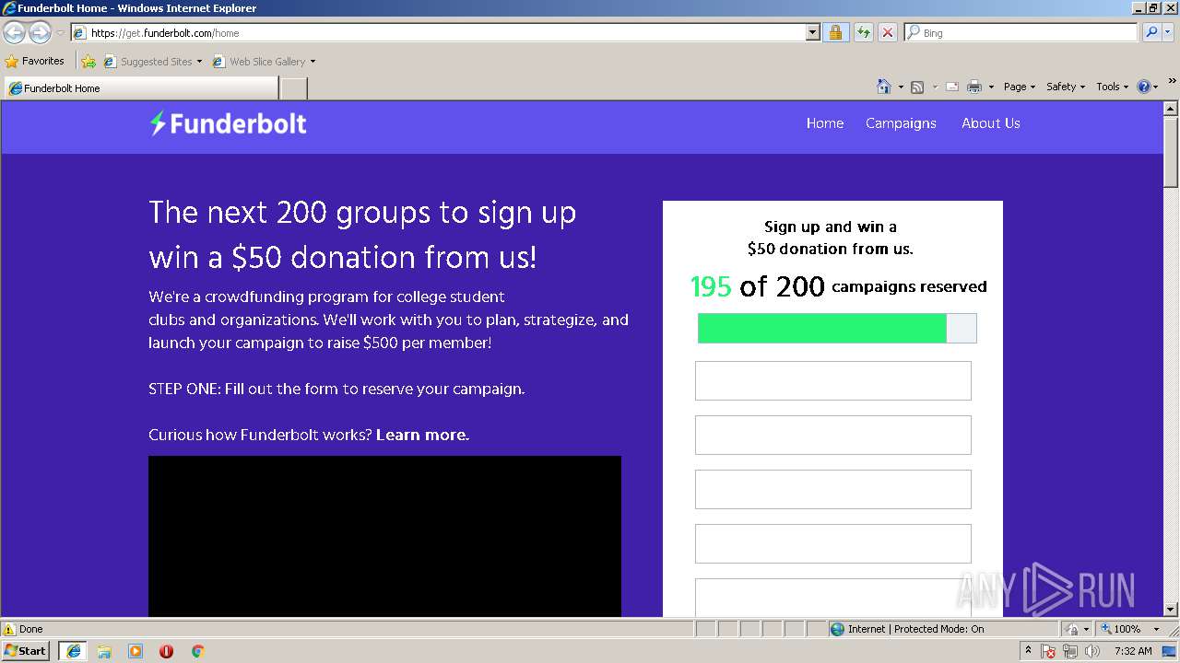This screenshot has height=663, width=1180.
Task: Expand Web Slice Gallery dropdown
Action: click(x=313, y=62)
